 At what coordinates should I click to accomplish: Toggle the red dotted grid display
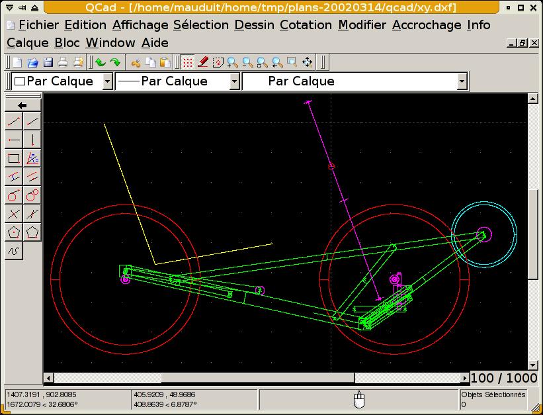[188, 62]
